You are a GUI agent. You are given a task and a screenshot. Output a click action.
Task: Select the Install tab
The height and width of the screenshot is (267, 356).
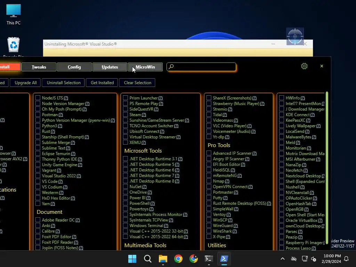9,67
